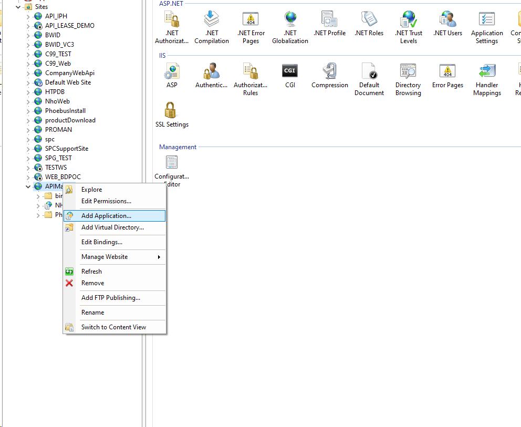Choose Edit Permissions... menu entry
The image size is (521, 427).
pos(114,201)
